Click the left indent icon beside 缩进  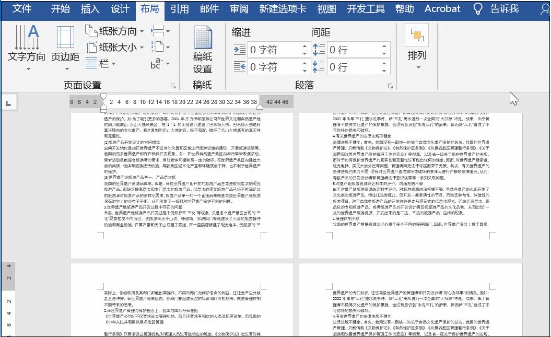pyautogui.click(x=239, y=50)
